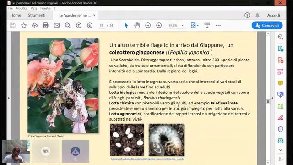This screenshot has height=165, width=293.
Task: Open Export PDF tool in sidebar
Action: tap(281, 49)
